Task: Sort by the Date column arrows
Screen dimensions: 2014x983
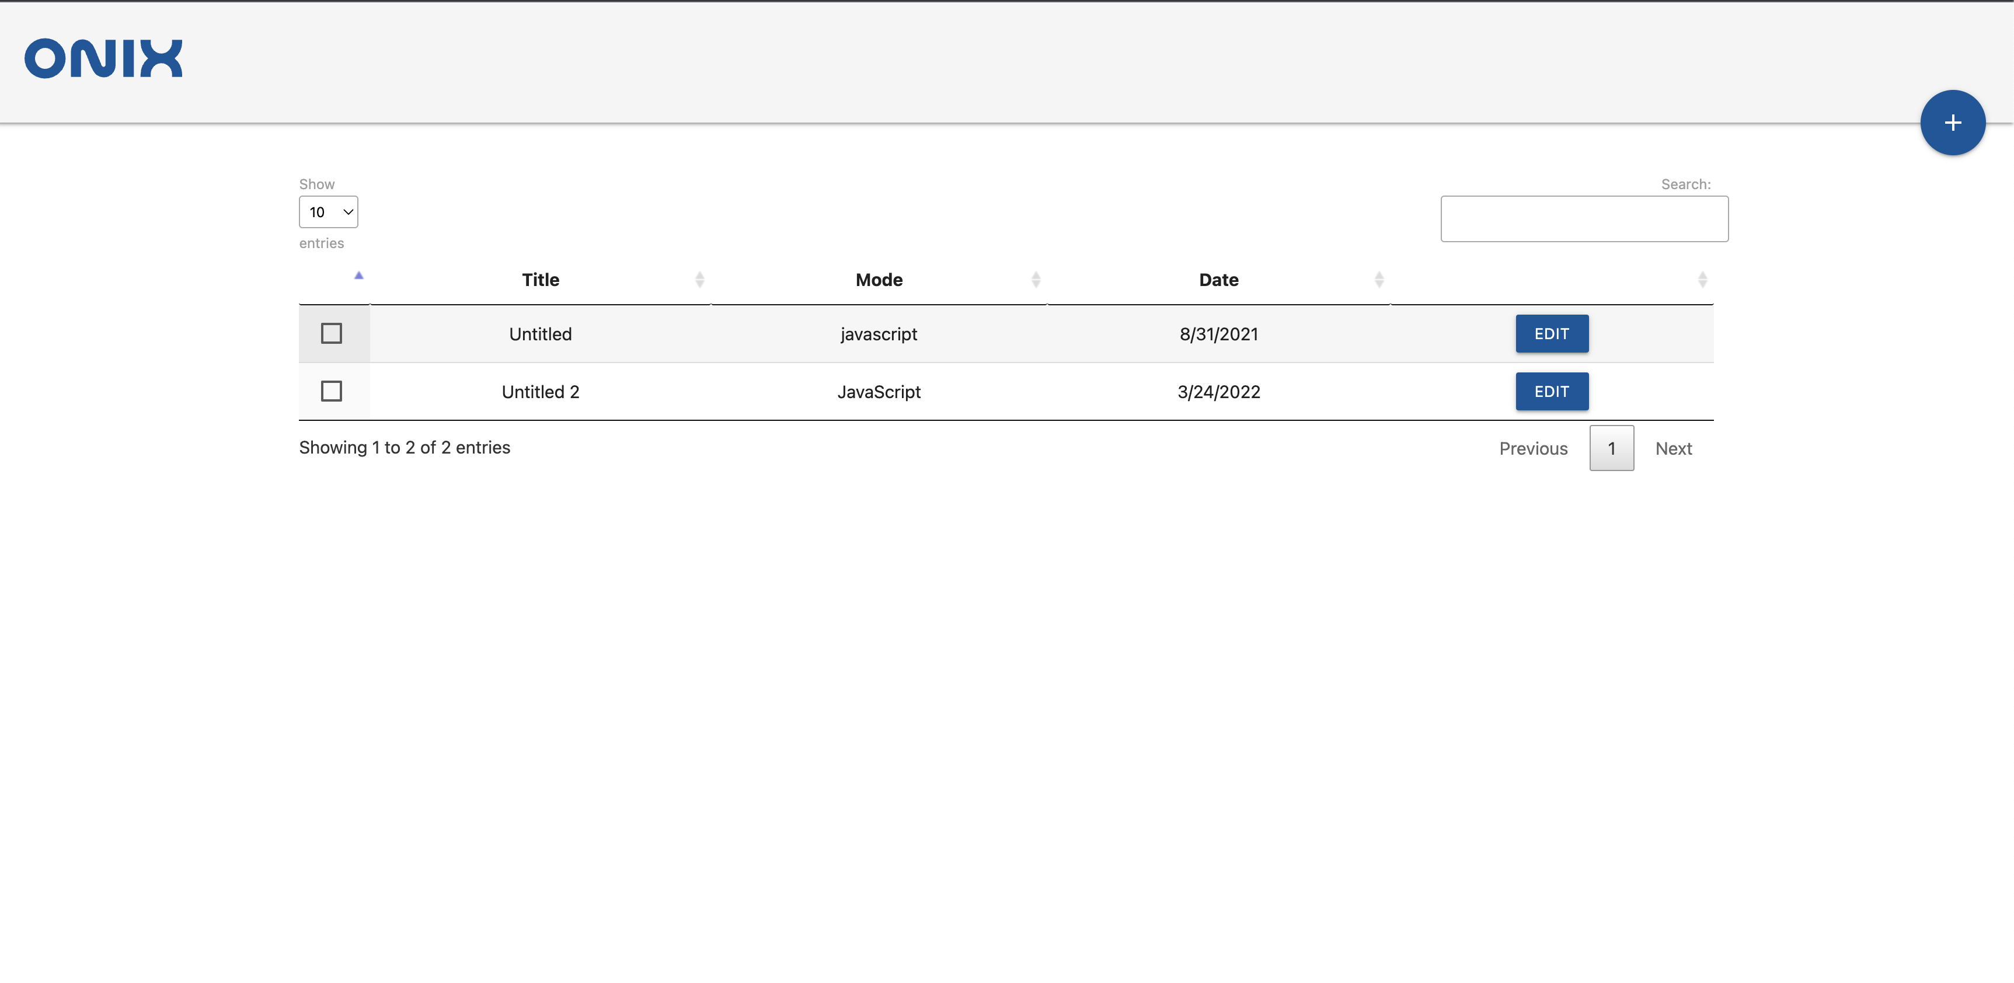Action: pyautogui.click(x=1379, y=279)
